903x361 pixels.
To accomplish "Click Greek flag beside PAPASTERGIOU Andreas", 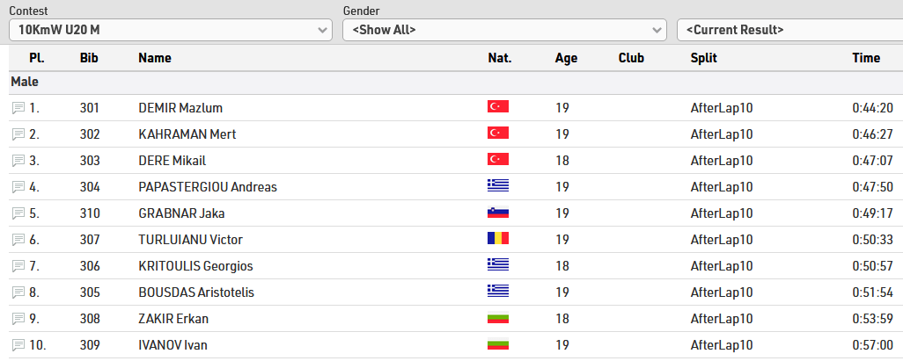I will pyautogui.click(x=498, y=185).
